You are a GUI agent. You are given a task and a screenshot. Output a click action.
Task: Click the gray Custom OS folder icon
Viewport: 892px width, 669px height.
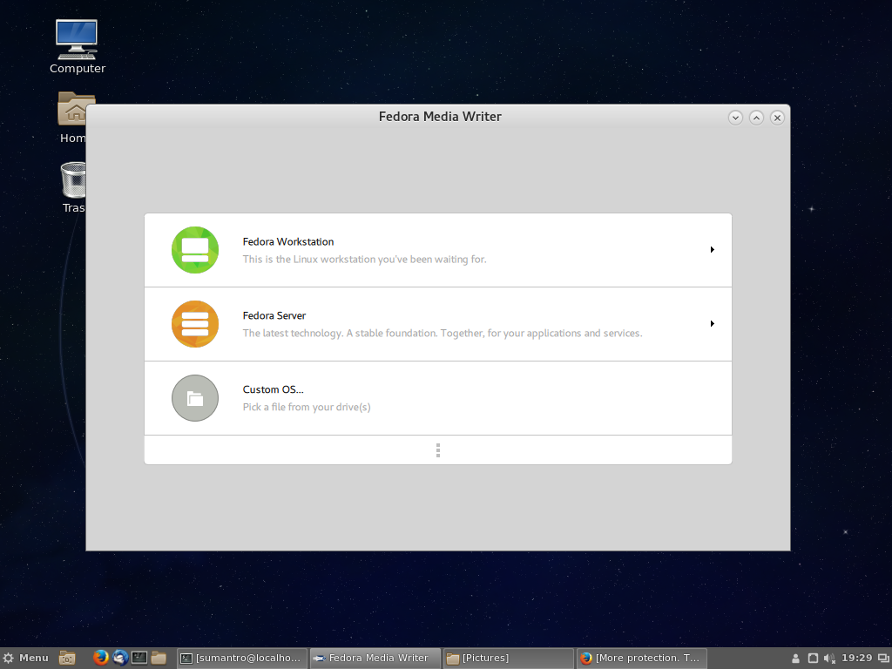[195, 398]
